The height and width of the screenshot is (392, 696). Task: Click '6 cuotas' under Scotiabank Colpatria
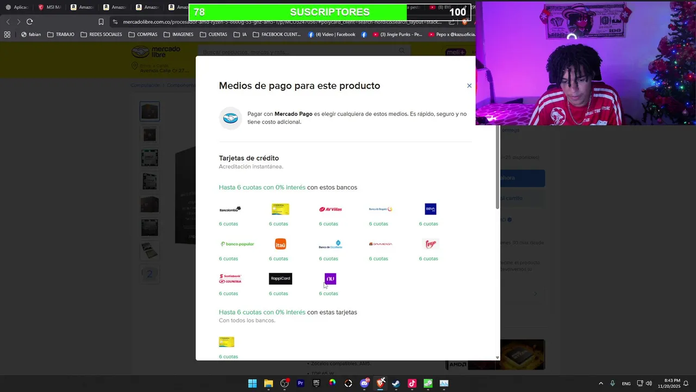(x=228, y=293)
